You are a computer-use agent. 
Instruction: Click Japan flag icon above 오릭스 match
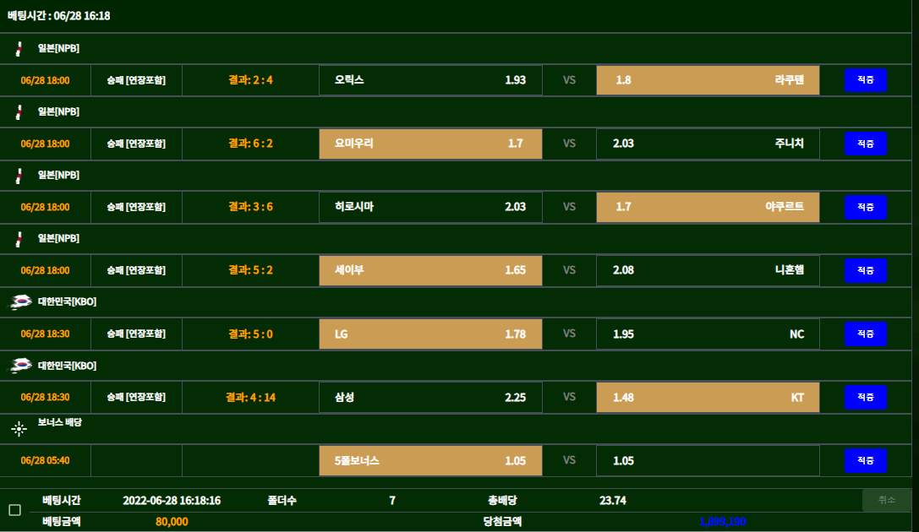19,49
